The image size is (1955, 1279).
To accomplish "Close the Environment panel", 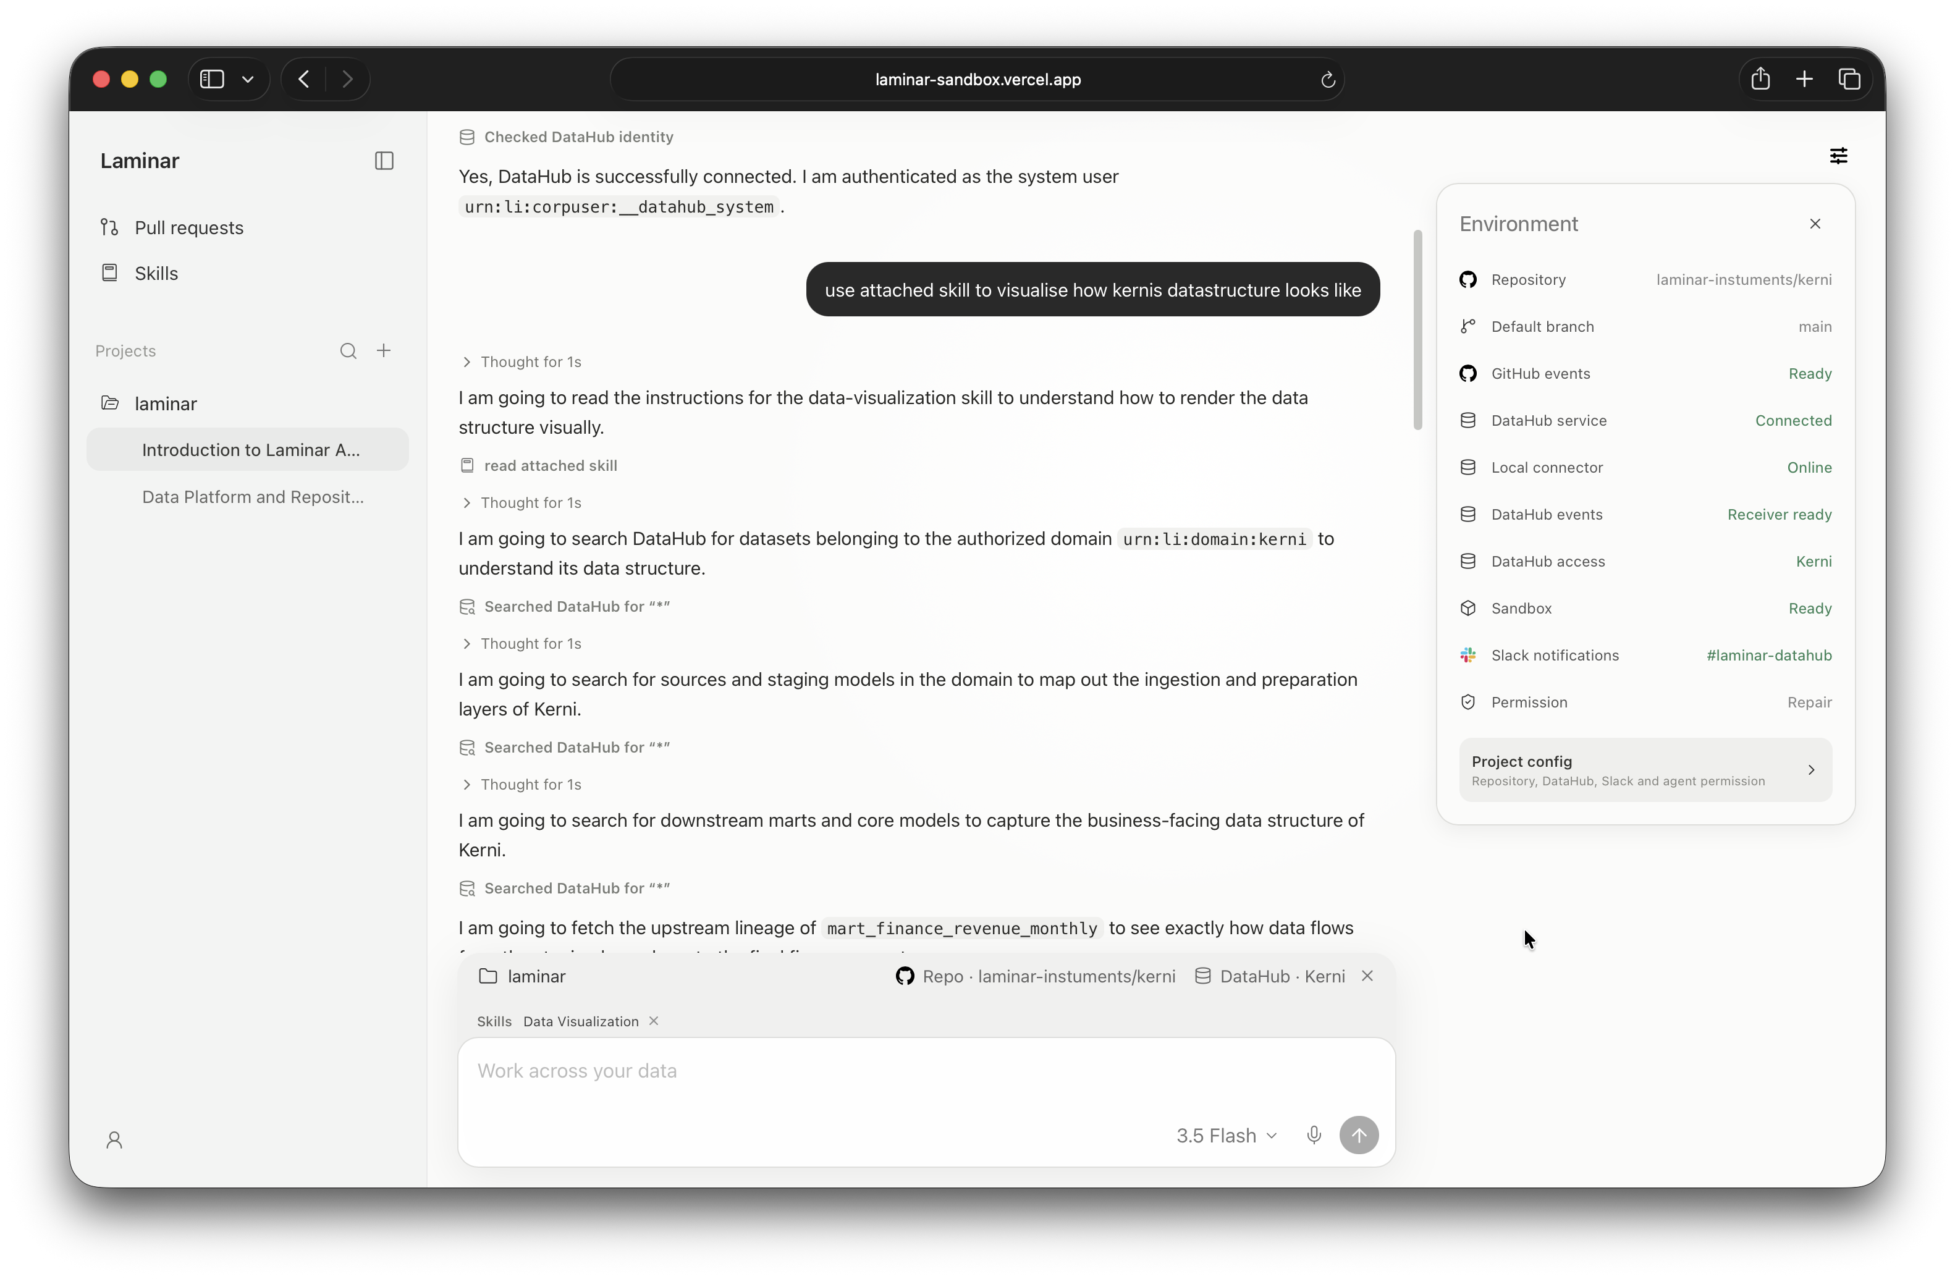I will pyautogui.click(x=1815, y=224).
